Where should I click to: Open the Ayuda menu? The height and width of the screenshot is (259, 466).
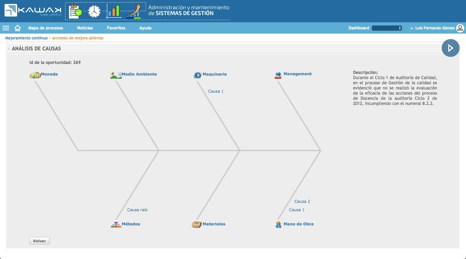click(x=145, y=28)
